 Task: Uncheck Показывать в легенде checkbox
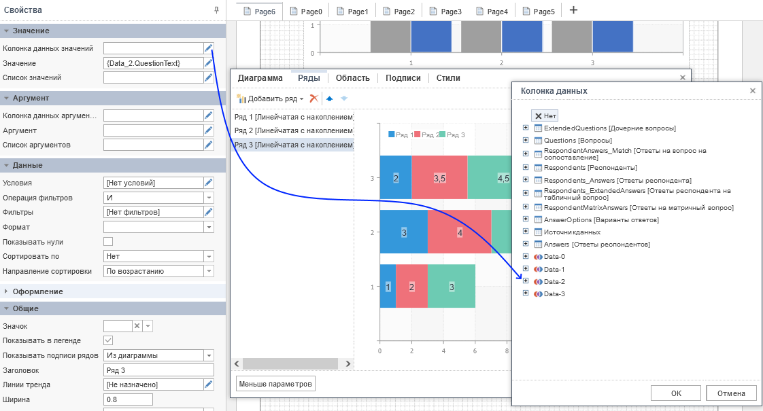pos(108,340)
